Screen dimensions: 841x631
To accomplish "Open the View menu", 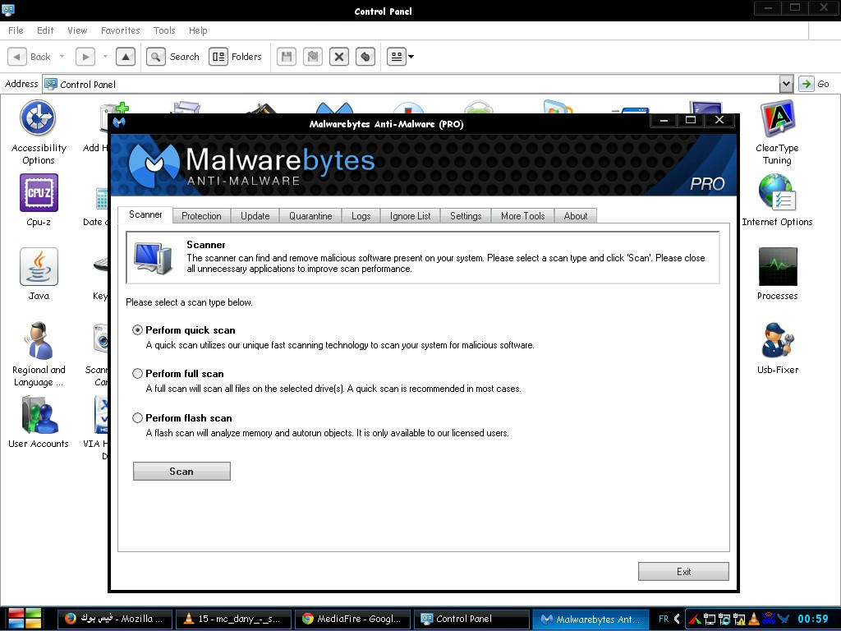I will (x=77, y=30).
